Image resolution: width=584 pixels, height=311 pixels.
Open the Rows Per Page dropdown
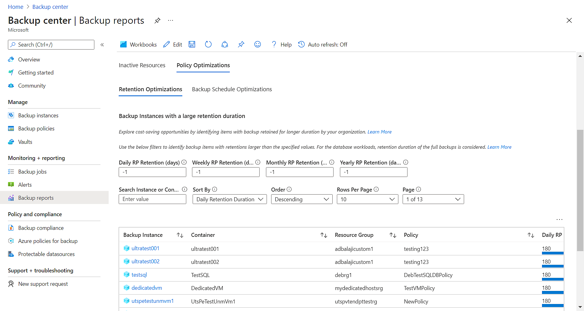(x=367, y=199)
